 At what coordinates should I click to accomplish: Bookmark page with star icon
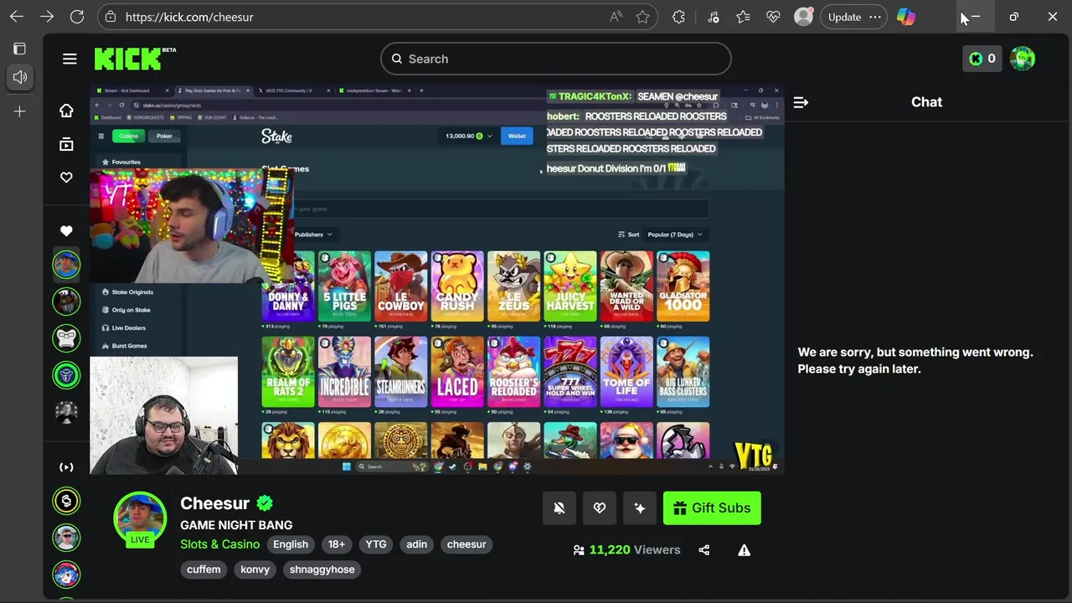(x=642, y=17)
